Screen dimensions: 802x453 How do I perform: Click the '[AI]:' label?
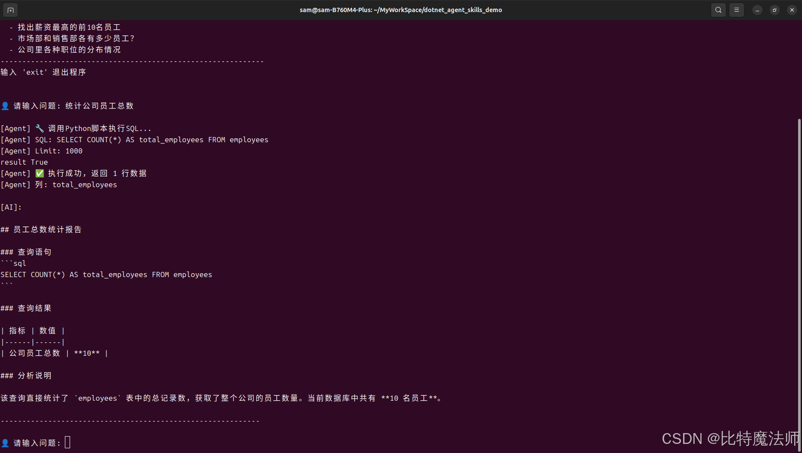point(11,207)
